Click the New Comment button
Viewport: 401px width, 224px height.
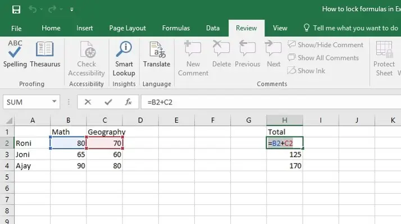193,58
